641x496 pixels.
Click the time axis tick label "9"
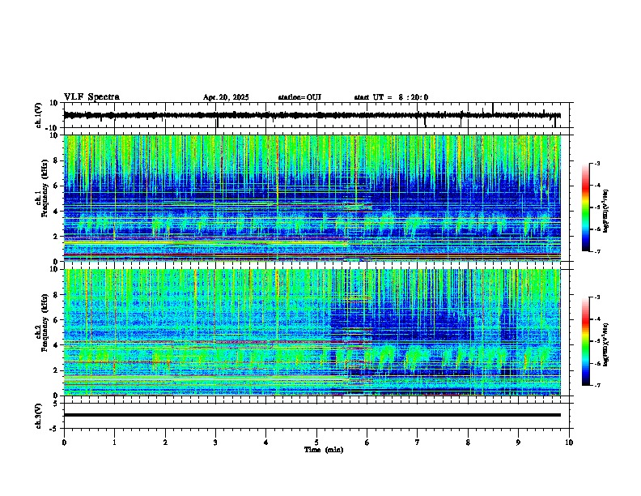(518, 443)
